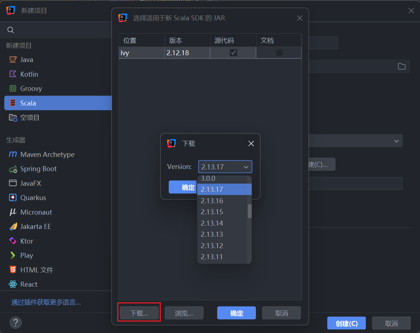Screen dimensions: 420x333
Task: Open the 通过插件获取更多语言 link
Action: point(46,302)
